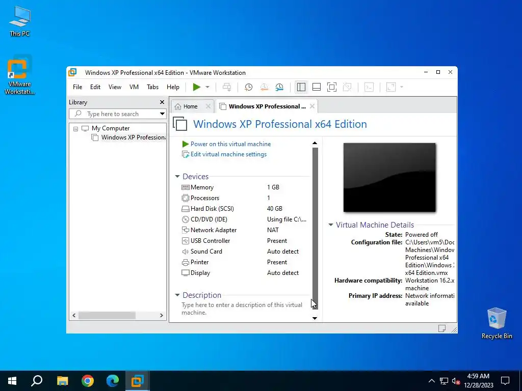
Task: Click Send Ctrl+Alt+Del toolbar icon
Action: (227, 87)
